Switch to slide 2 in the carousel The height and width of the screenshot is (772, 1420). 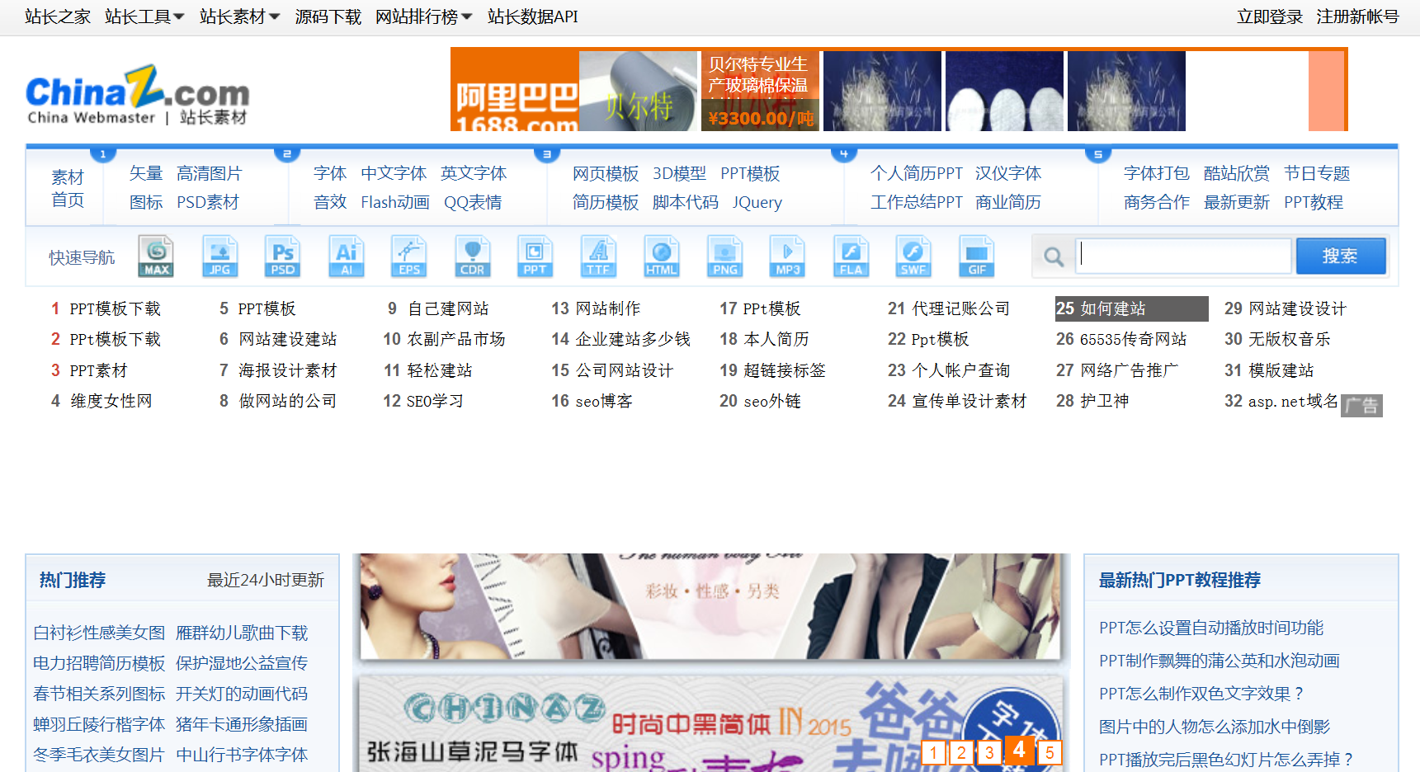pos(961,752)
